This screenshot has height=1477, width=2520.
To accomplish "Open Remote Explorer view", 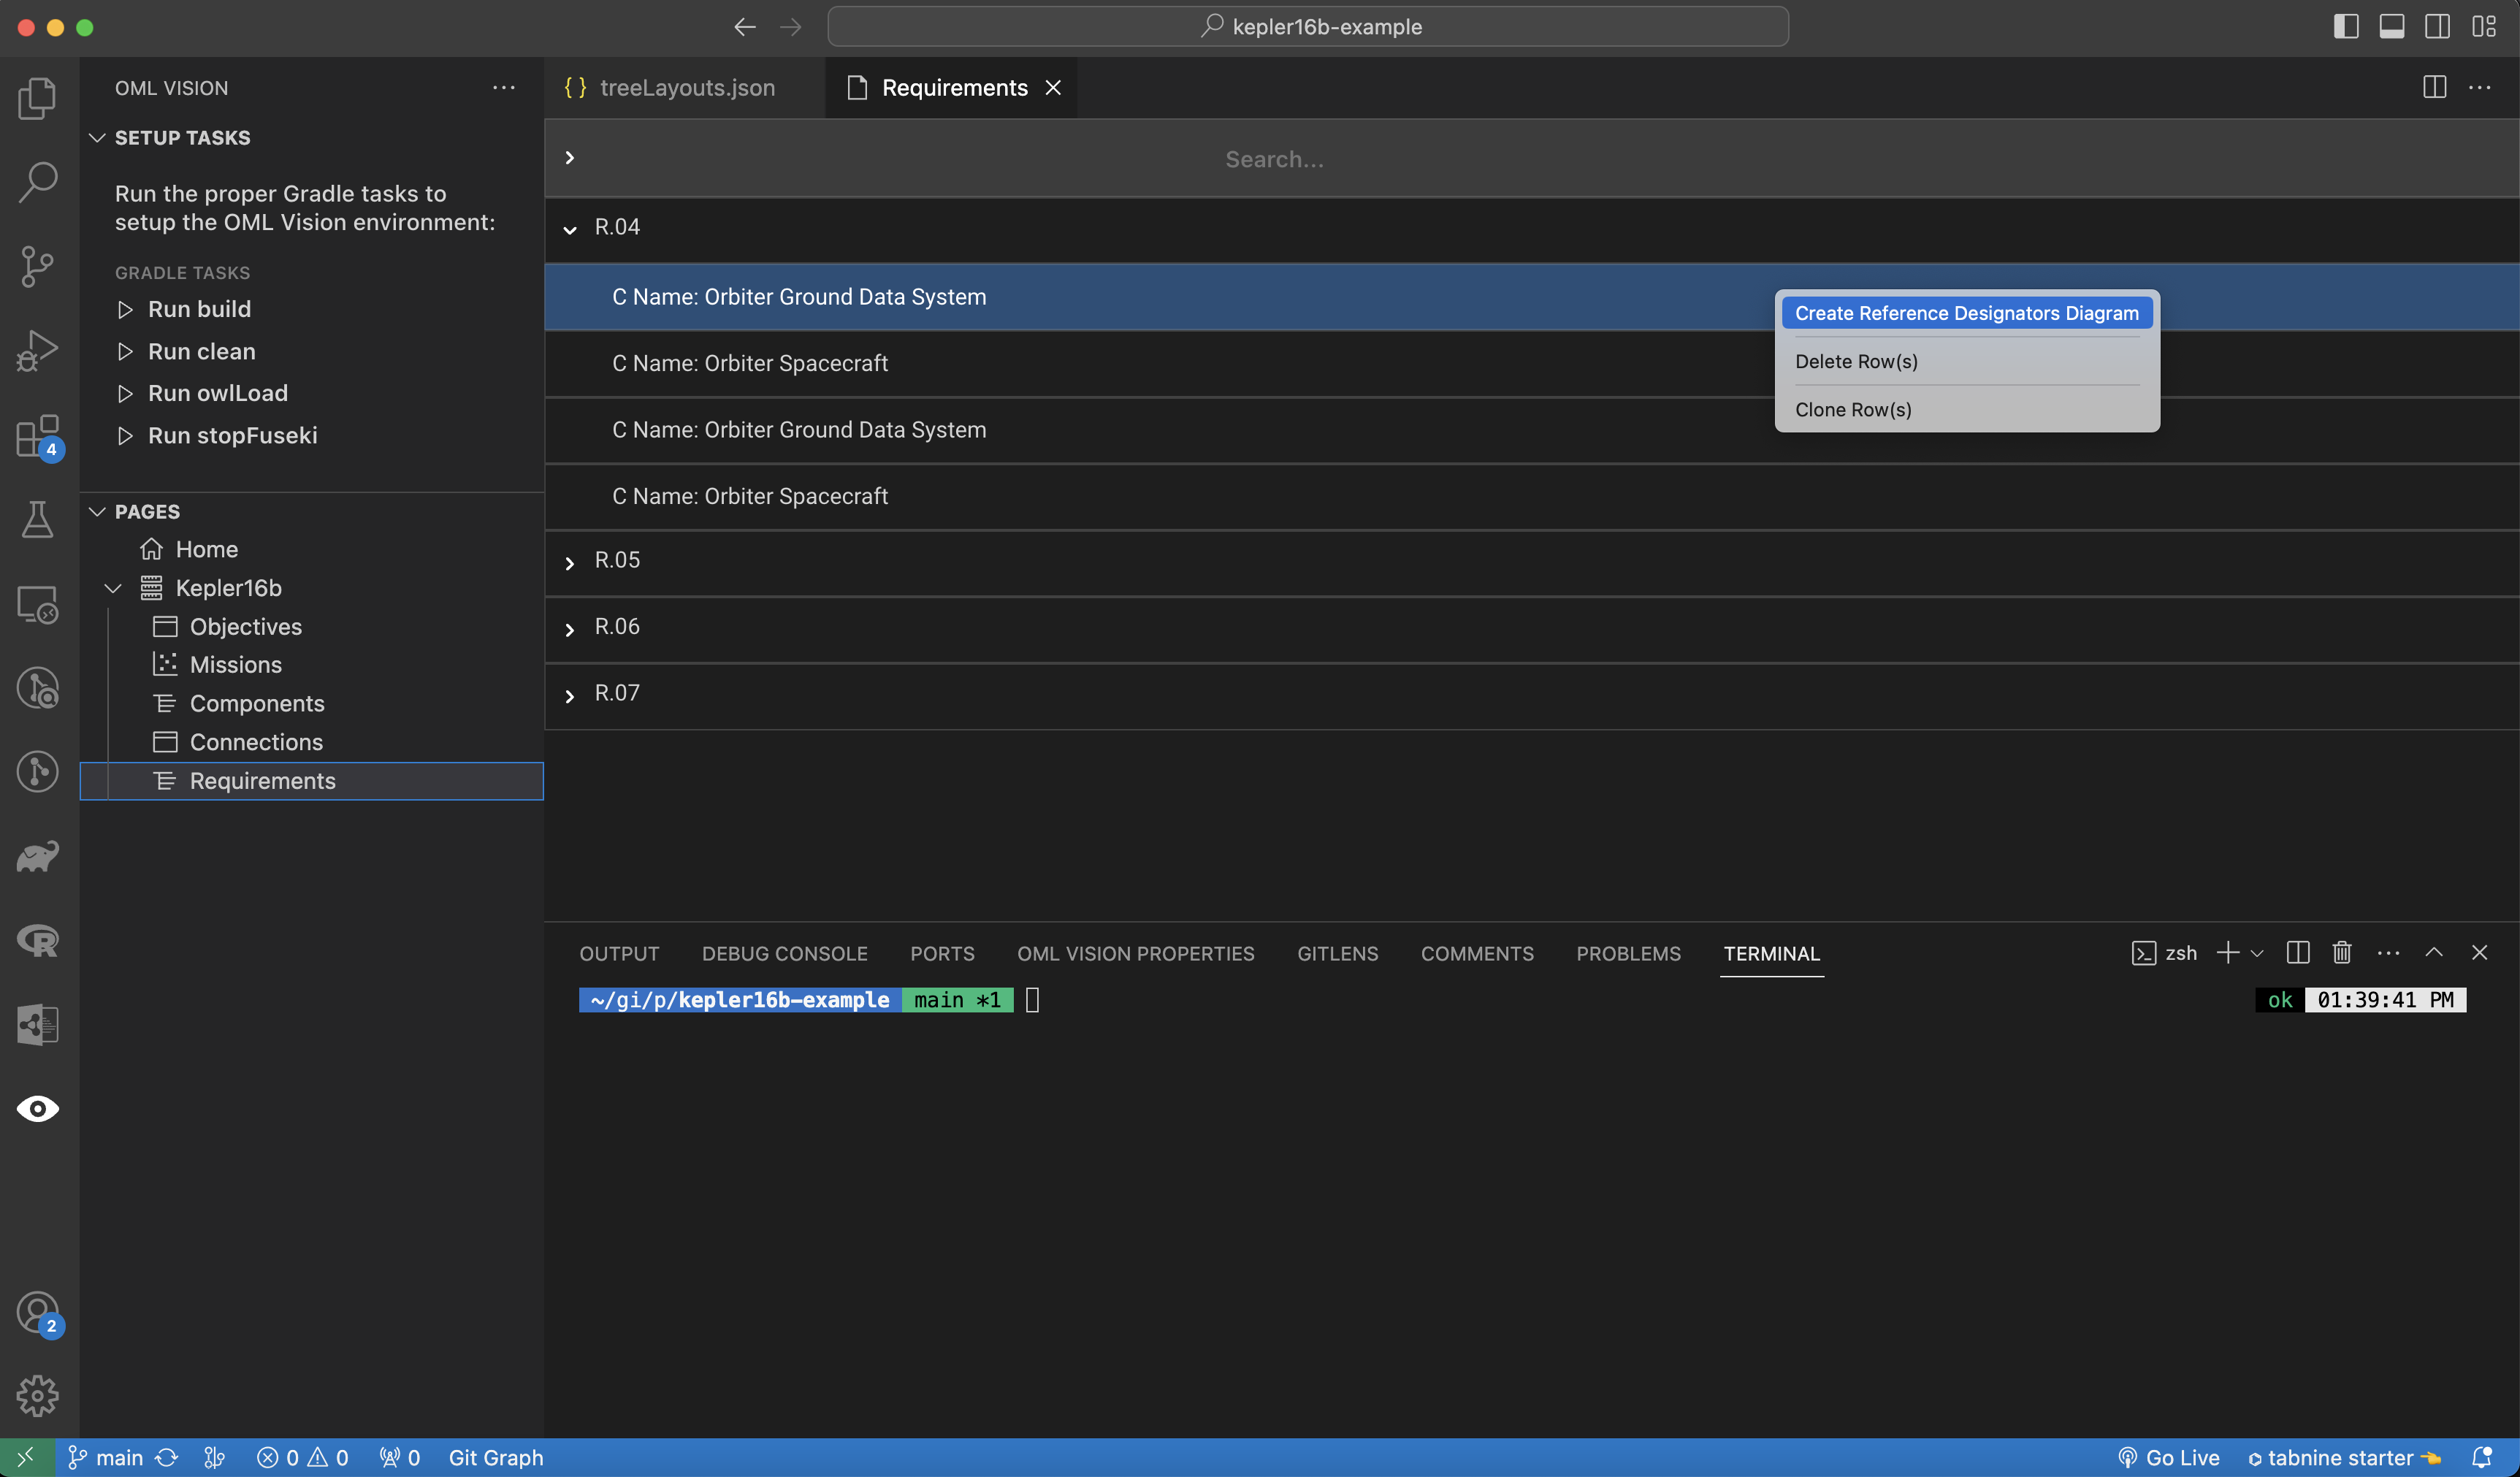I will 38,604.
